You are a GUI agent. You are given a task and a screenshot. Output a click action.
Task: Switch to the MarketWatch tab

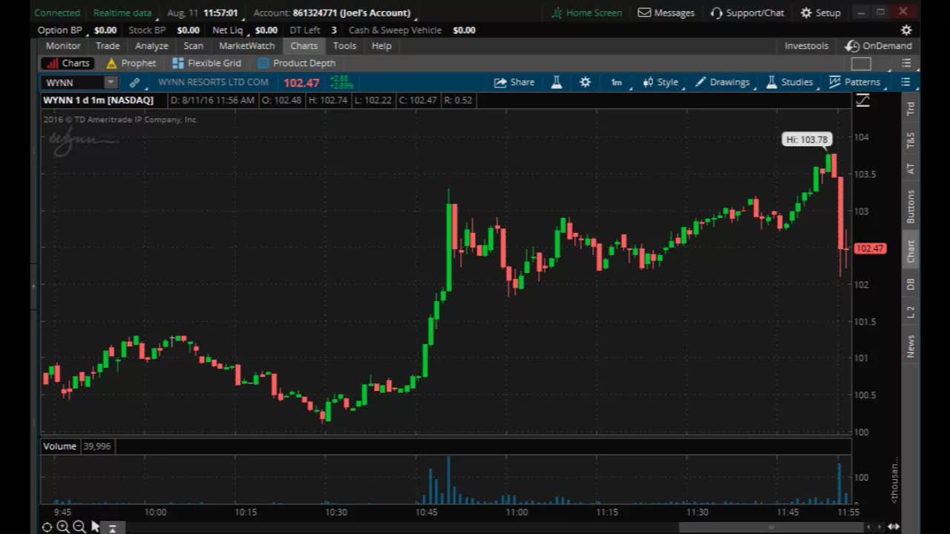point(247,46)
